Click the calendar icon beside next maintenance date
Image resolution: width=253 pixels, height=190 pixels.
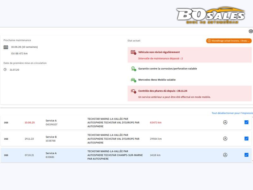pos(6,47)
